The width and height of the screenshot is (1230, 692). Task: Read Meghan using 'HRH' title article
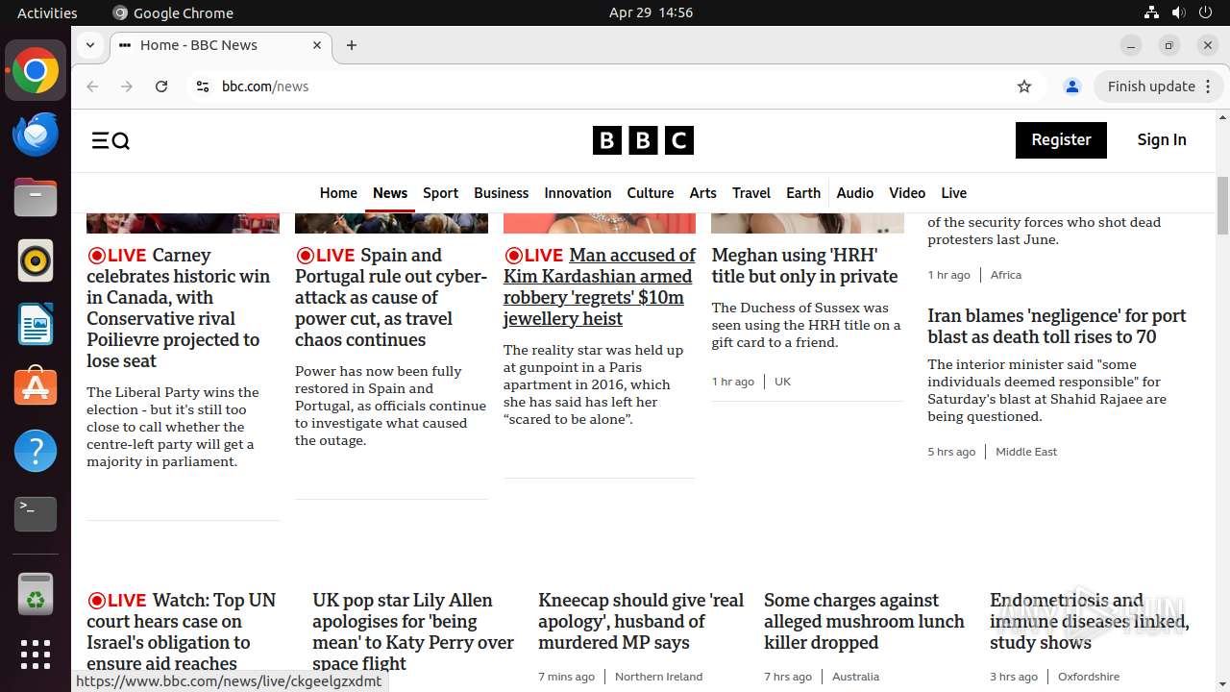click(x=805, y=265)
